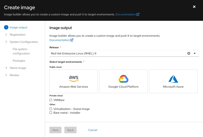Click step 1 number badge
Viewport: 203px width, 137px height.
click(x=6, y=28)
